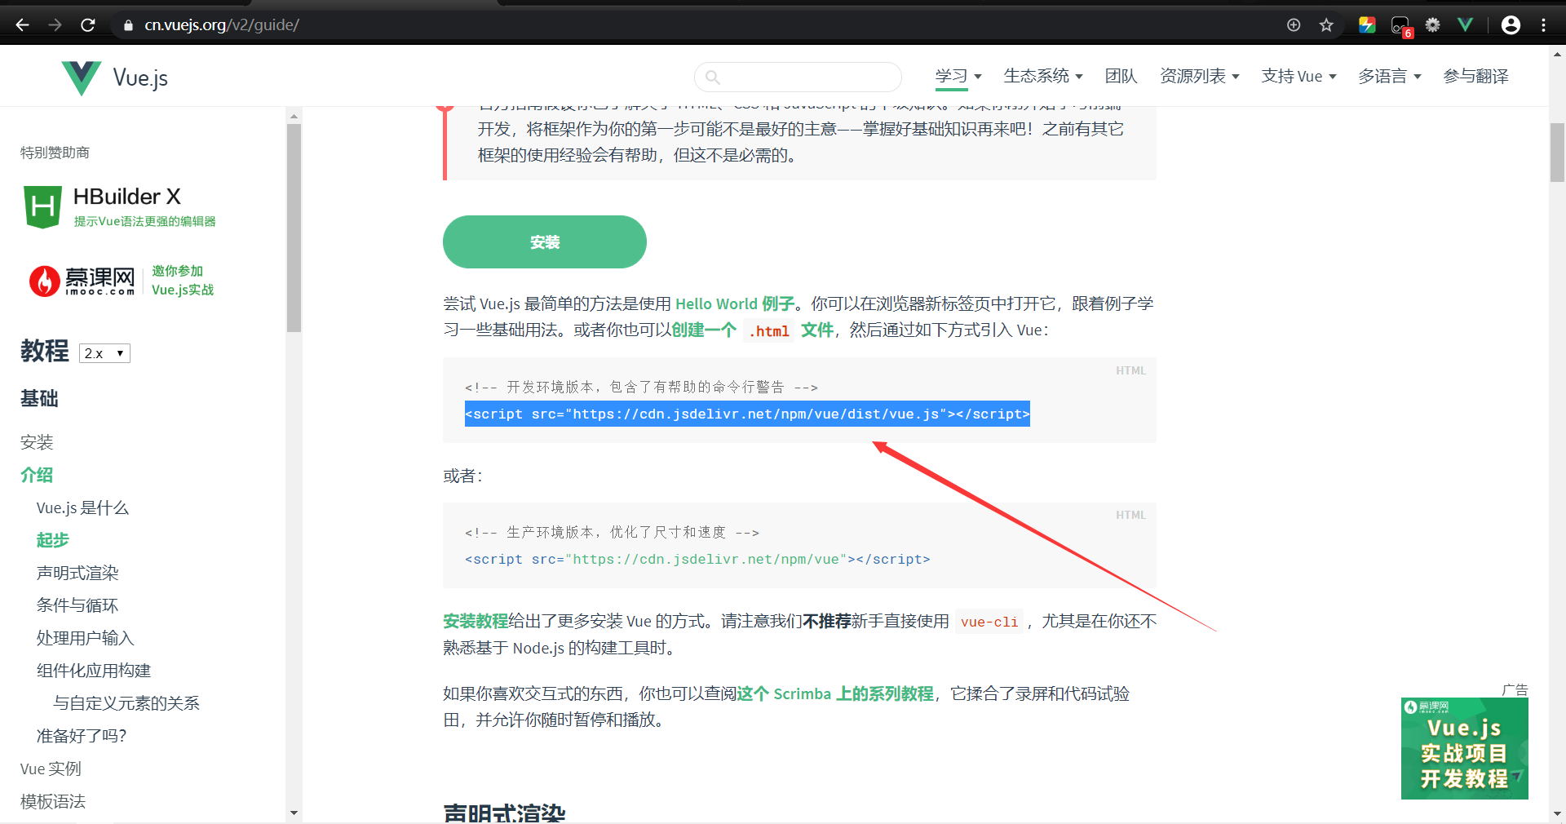The width and height of the screenshot is (1566, 824).
Task: Go to 与自定义元素的关系 section
Action: coord(126,704)
